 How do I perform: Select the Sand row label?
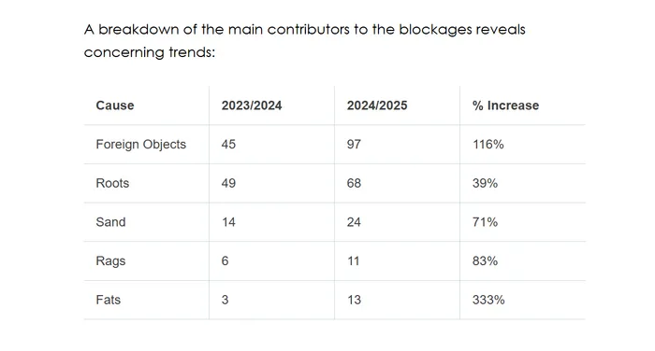110,222
